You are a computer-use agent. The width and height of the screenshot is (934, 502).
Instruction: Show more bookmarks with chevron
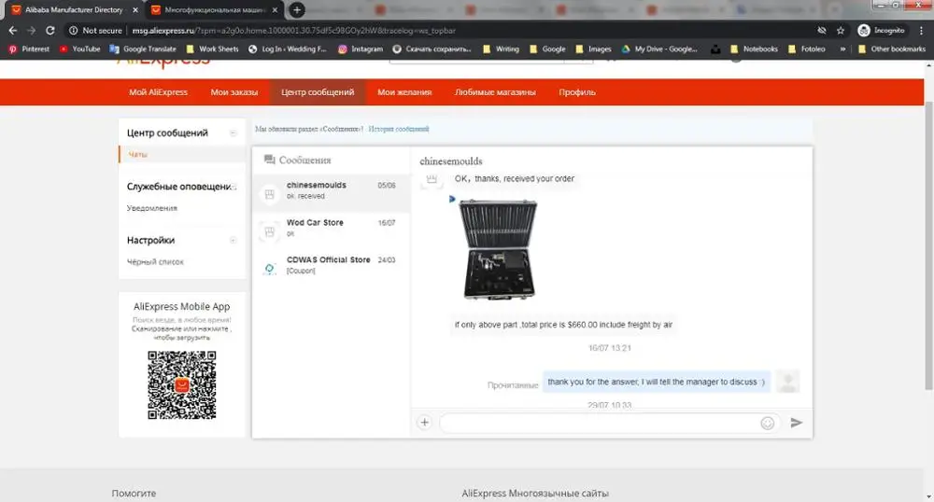[x=842, y=49]
